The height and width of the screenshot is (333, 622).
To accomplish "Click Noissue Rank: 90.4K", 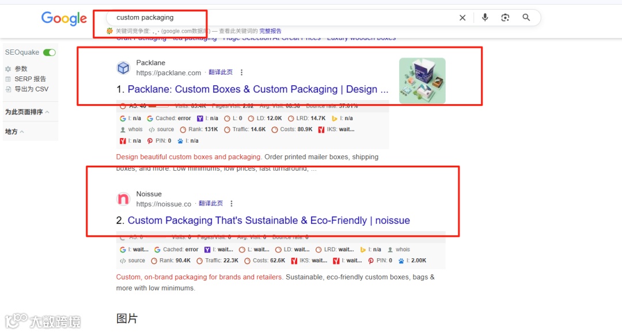I will (x=171, y=261).
